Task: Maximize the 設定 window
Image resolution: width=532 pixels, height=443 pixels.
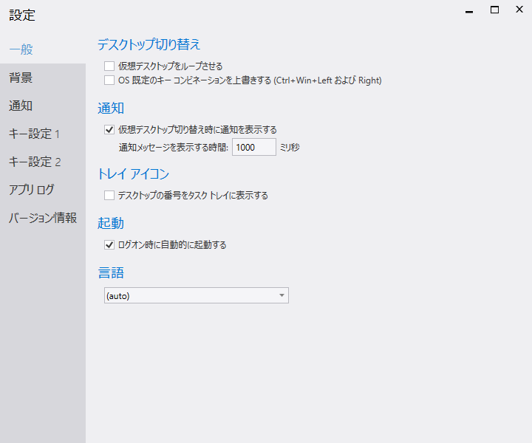Action: pos(495,10)
